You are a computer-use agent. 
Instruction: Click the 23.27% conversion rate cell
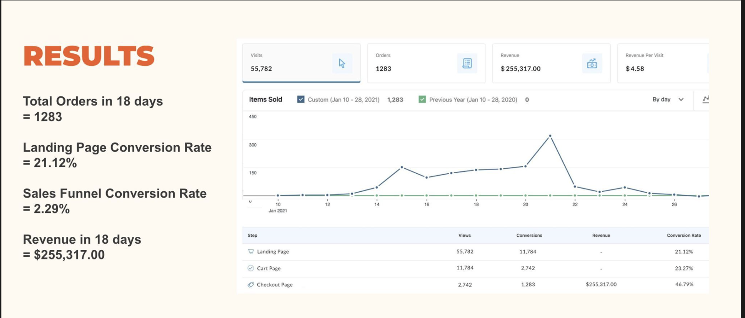point(684,268)
